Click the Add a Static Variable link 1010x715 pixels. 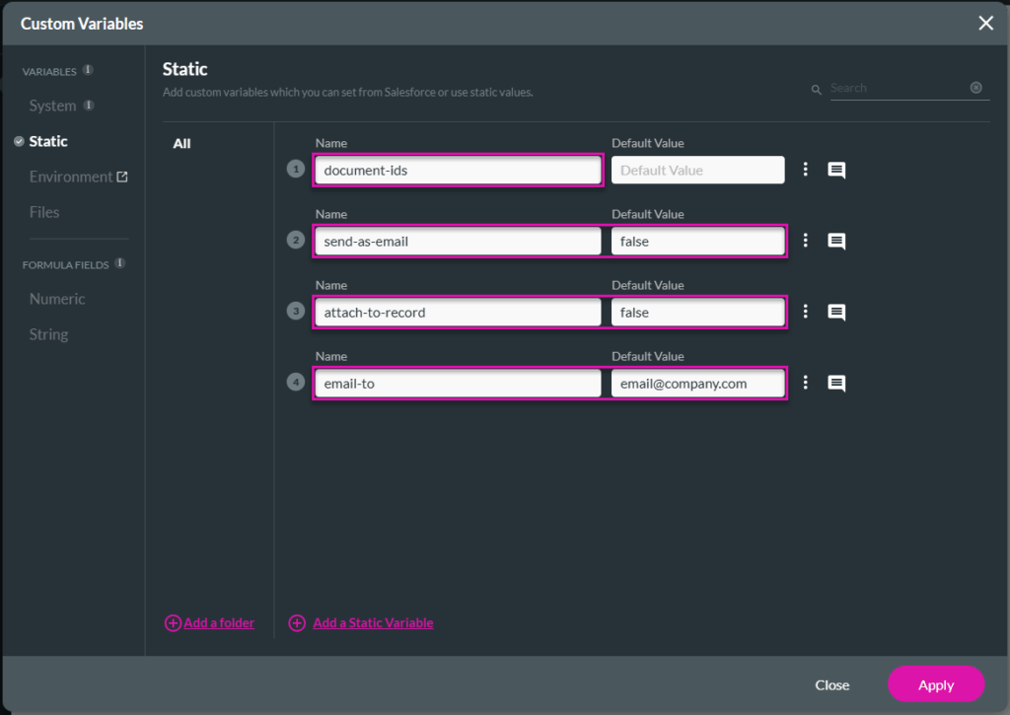pos(372,622)
